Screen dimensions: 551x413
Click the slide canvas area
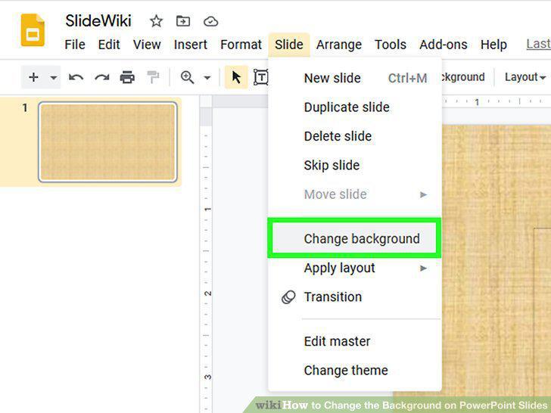[x=497, y=260]
